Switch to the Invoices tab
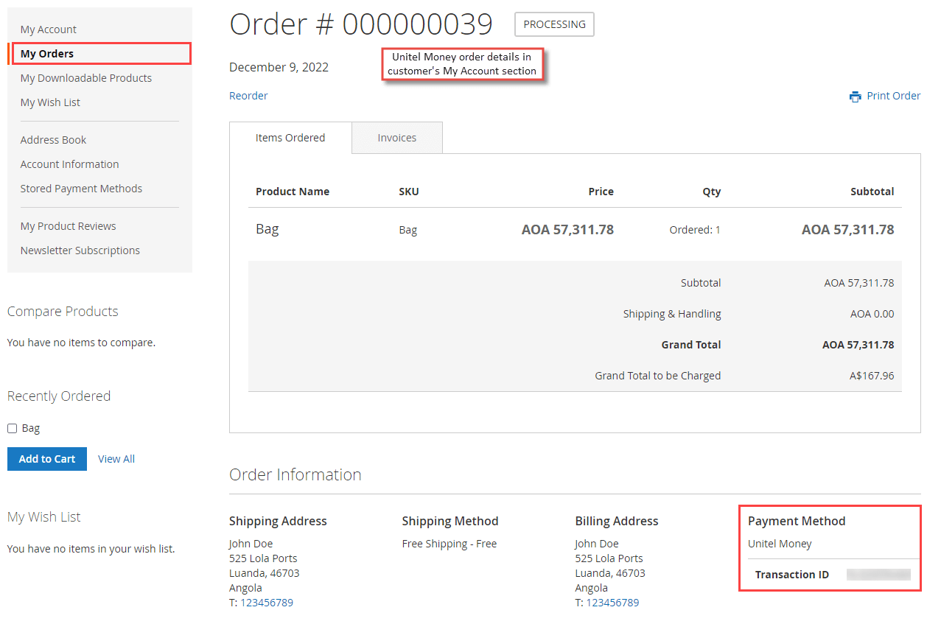Viewport: 927px width, 624px height. pos(397,138)
